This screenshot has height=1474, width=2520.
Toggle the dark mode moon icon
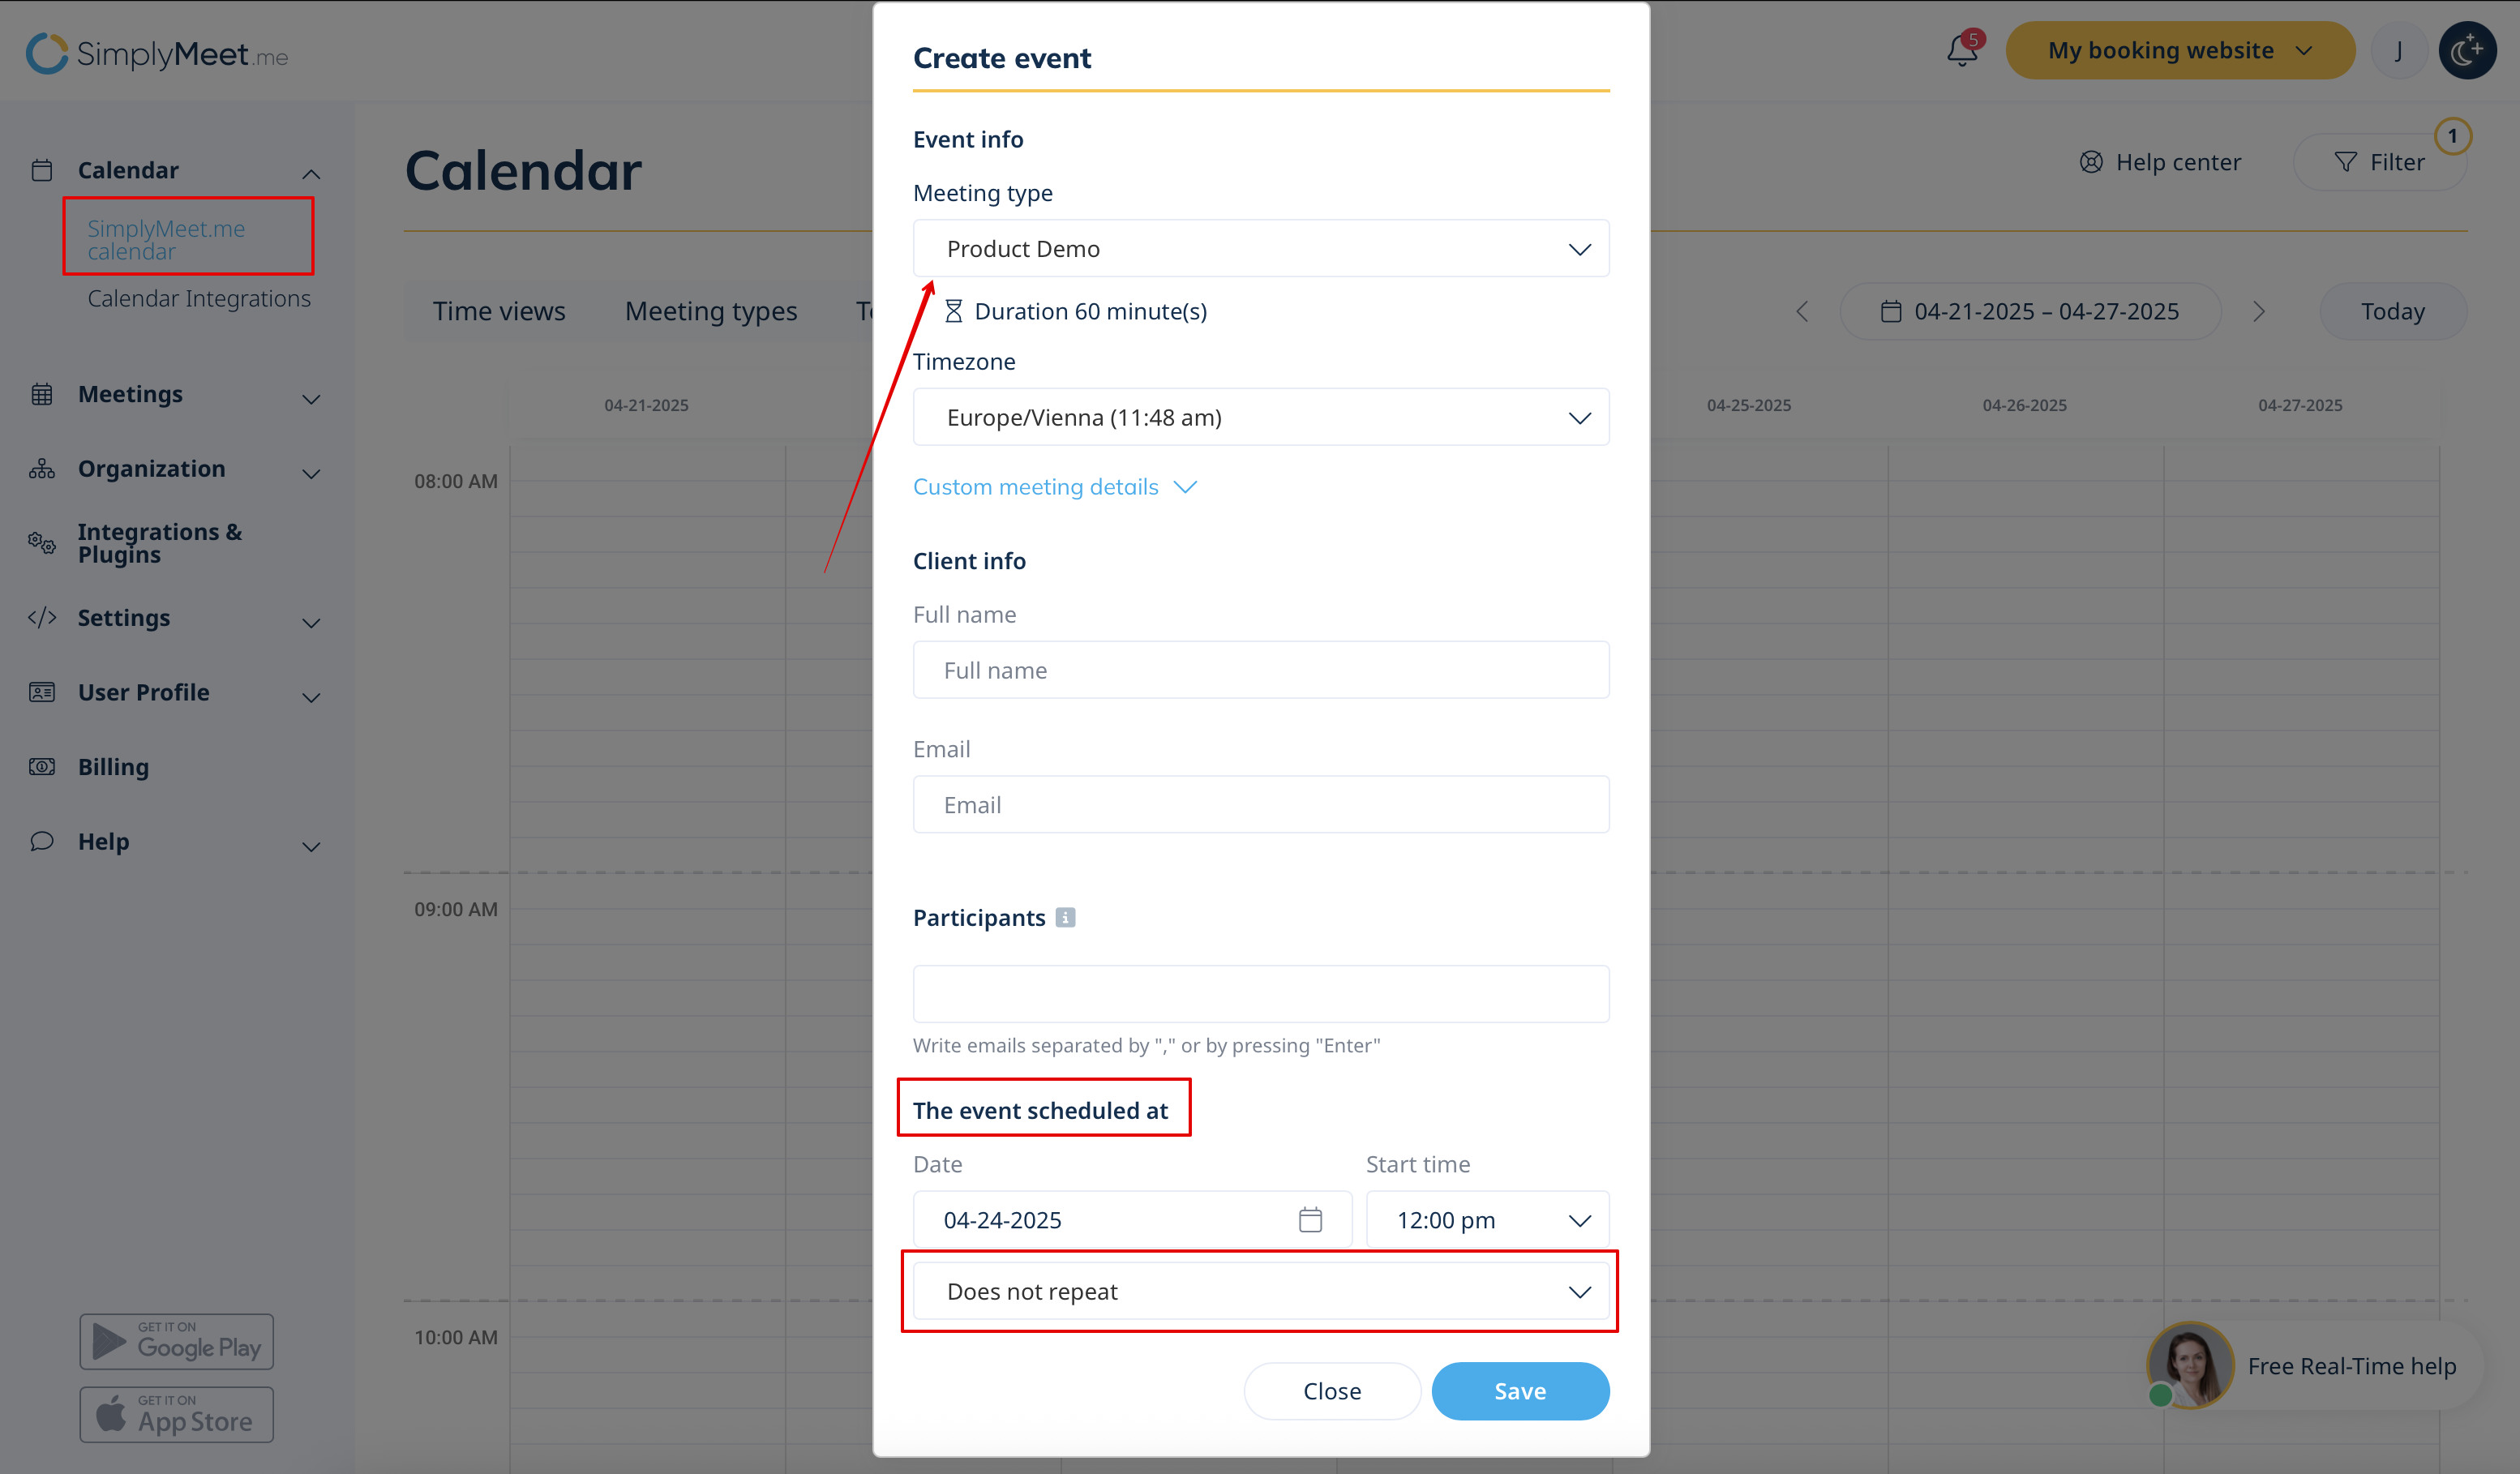[x=2467, y=51]
